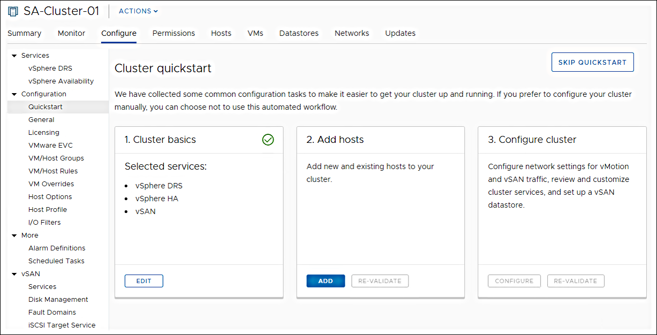Image resolution: width=657 pixels, height=335 pixels.
Task: Switch to the Summary tab
Action: pyautogui.click(x=25, y=33)
